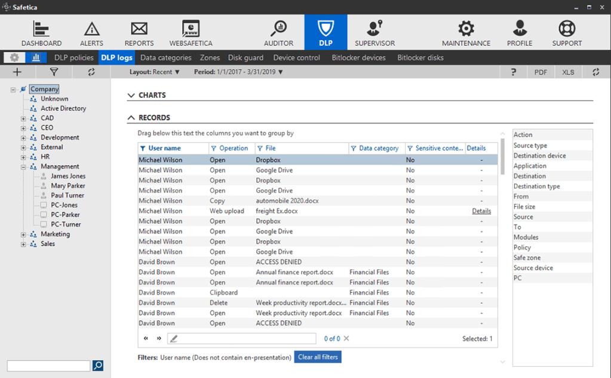The width and height of the screenshot is (611, 378).
Task: Click the search magnifier button in sidebar
Action: (x=98, y=365)
